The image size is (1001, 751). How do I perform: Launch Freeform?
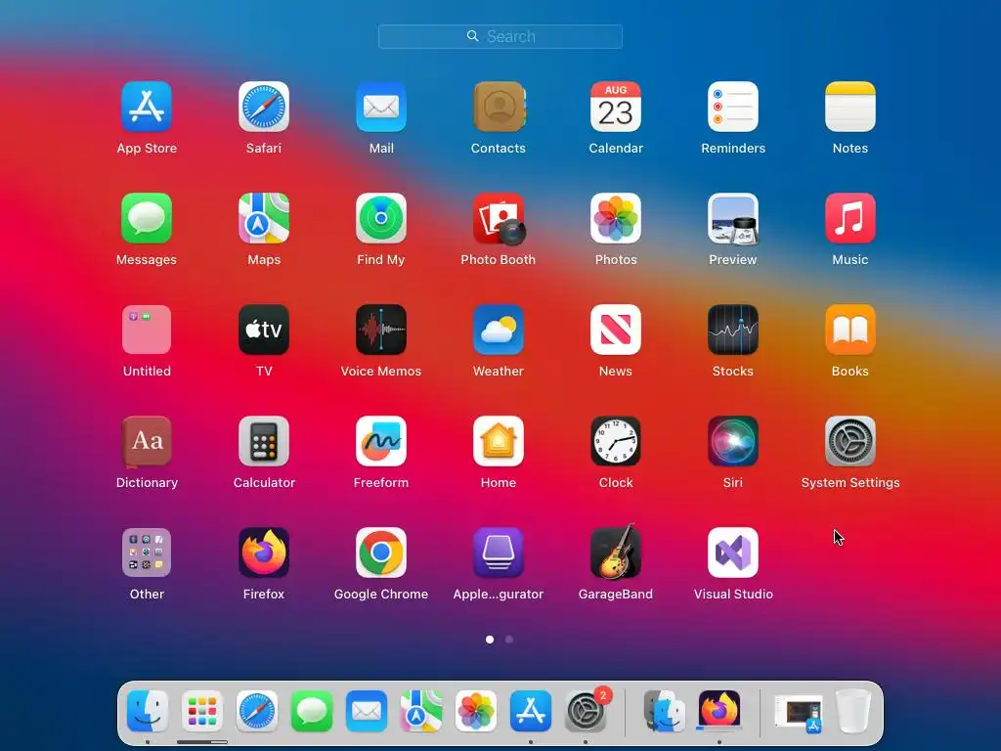click(381, 441)
